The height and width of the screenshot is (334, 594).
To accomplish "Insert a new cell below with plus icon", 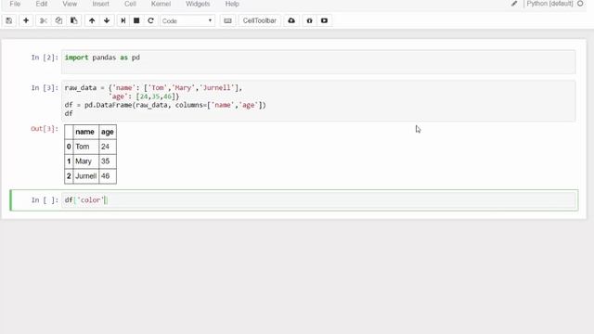I will (26, 20).
